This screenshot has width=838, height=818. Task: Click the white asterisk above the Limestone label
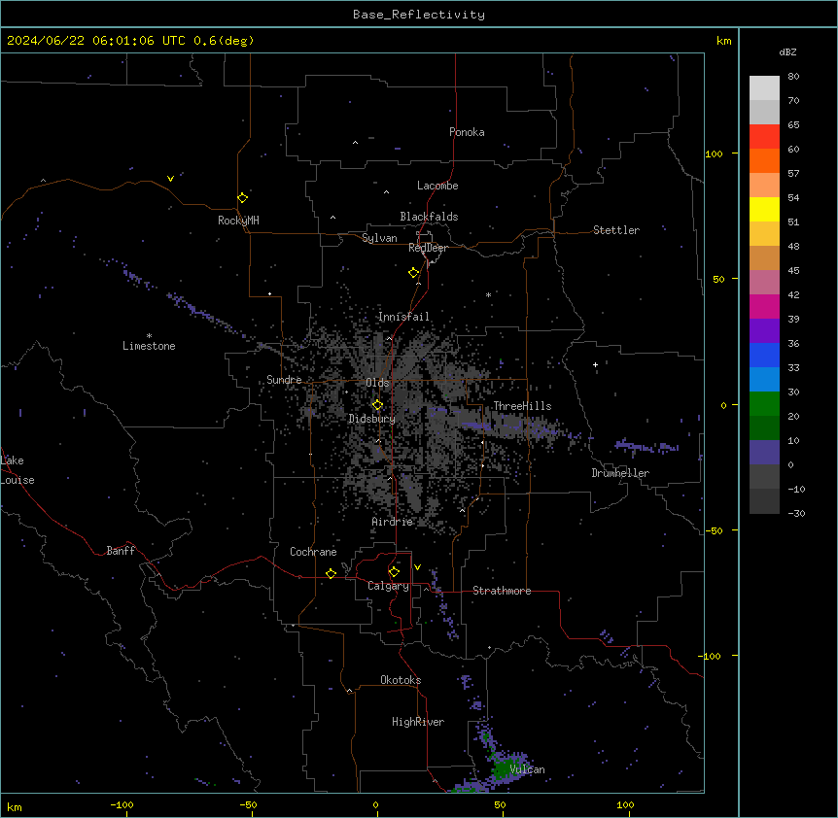(149, 336)
